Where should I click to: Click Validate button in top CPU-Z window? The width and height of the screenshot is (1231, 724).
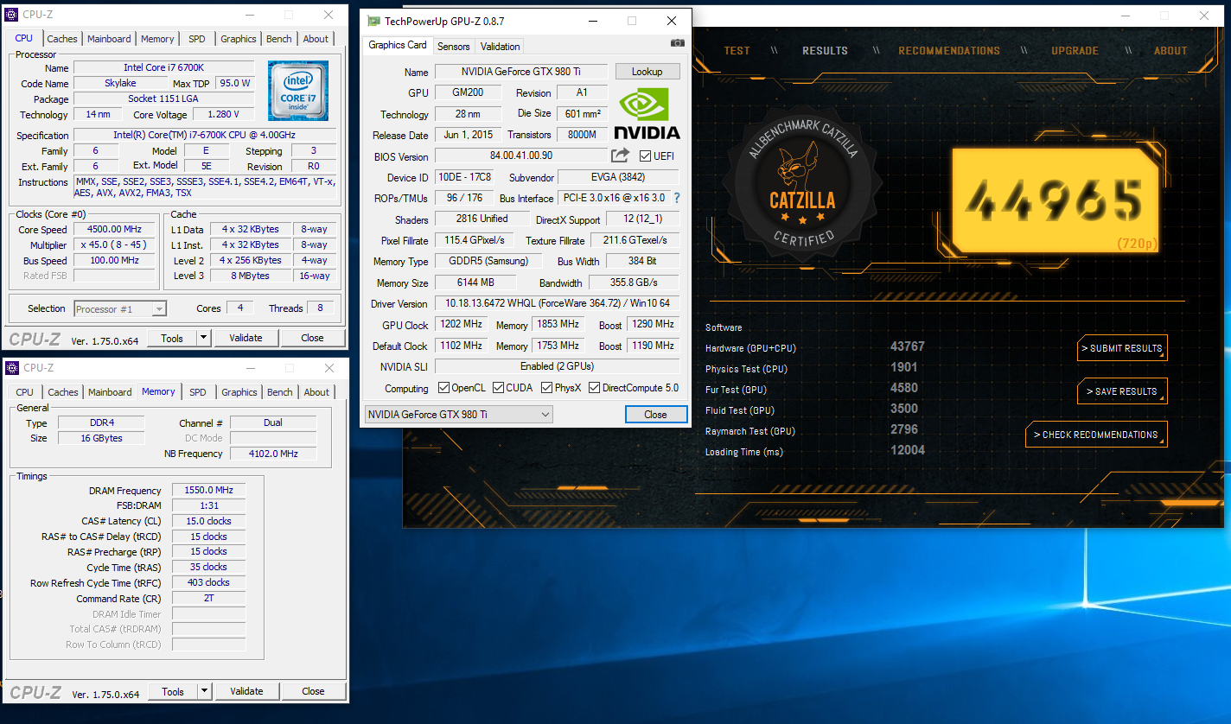(246, 338)
